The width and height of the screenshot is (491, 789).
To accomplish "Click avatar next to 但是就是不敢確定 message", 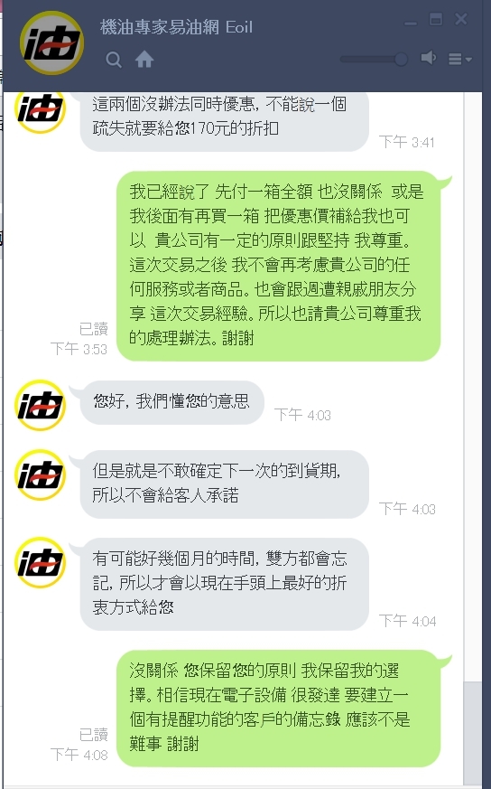I will [41, 474].
